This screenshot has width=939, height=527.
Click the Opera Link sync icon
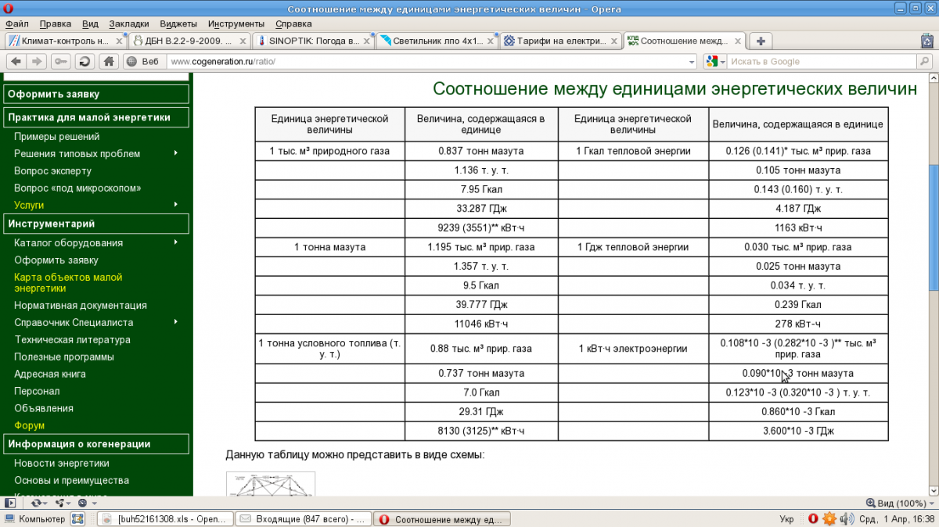38,503
